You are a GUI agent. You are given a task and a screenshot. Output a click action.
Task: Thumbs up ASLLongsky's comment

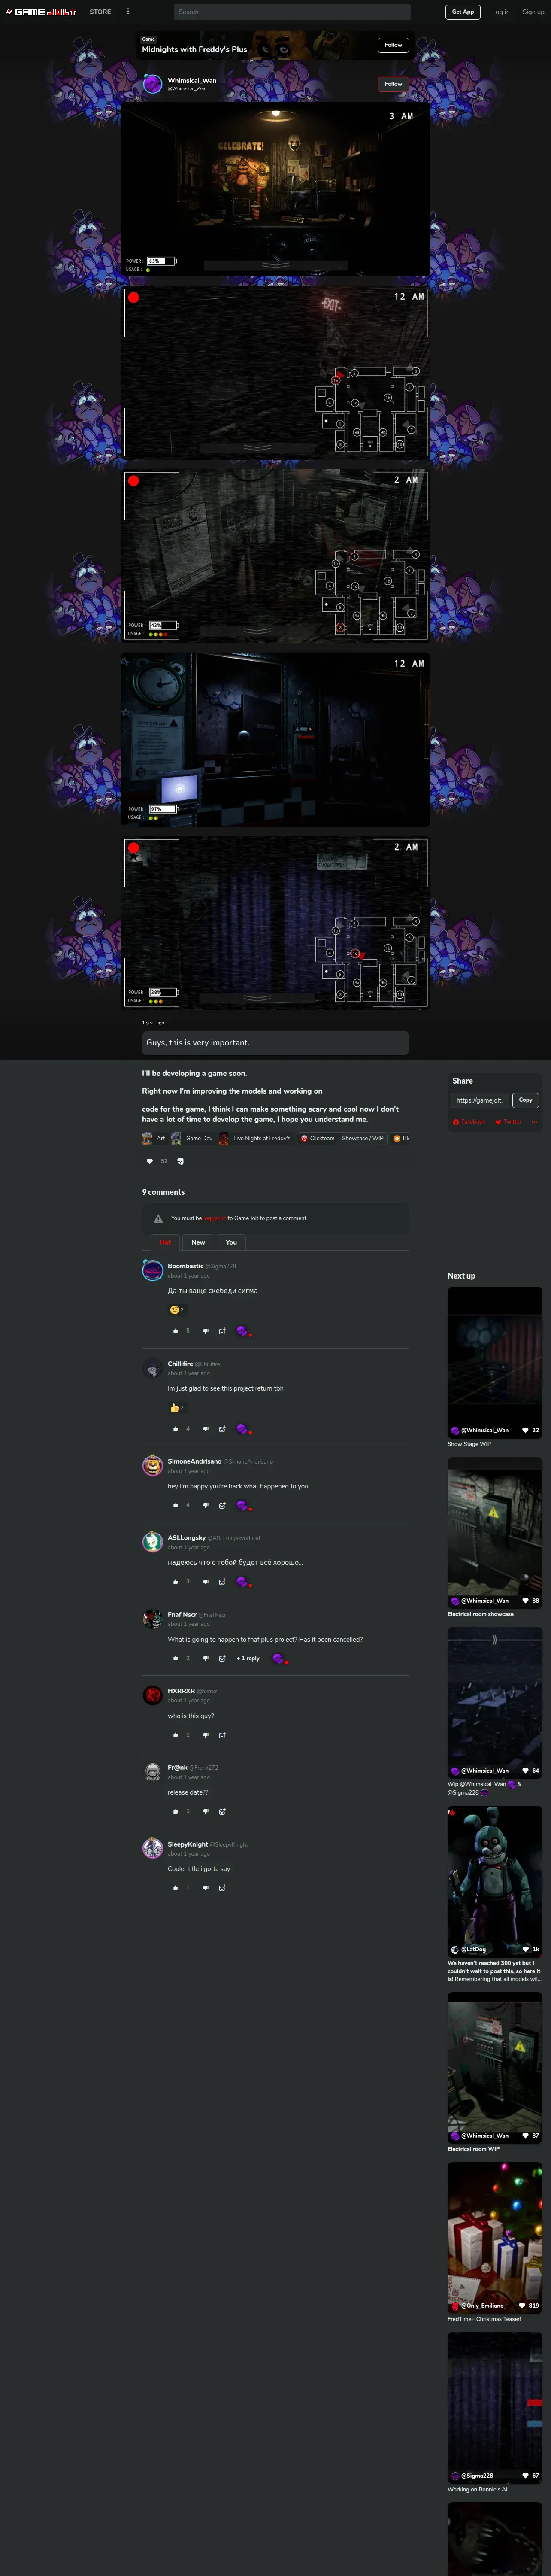coord(175,1582)
